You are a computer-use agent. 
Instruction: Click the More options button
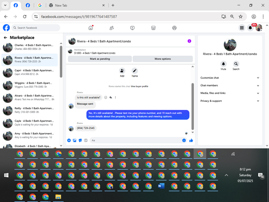(x=162, y=59)
